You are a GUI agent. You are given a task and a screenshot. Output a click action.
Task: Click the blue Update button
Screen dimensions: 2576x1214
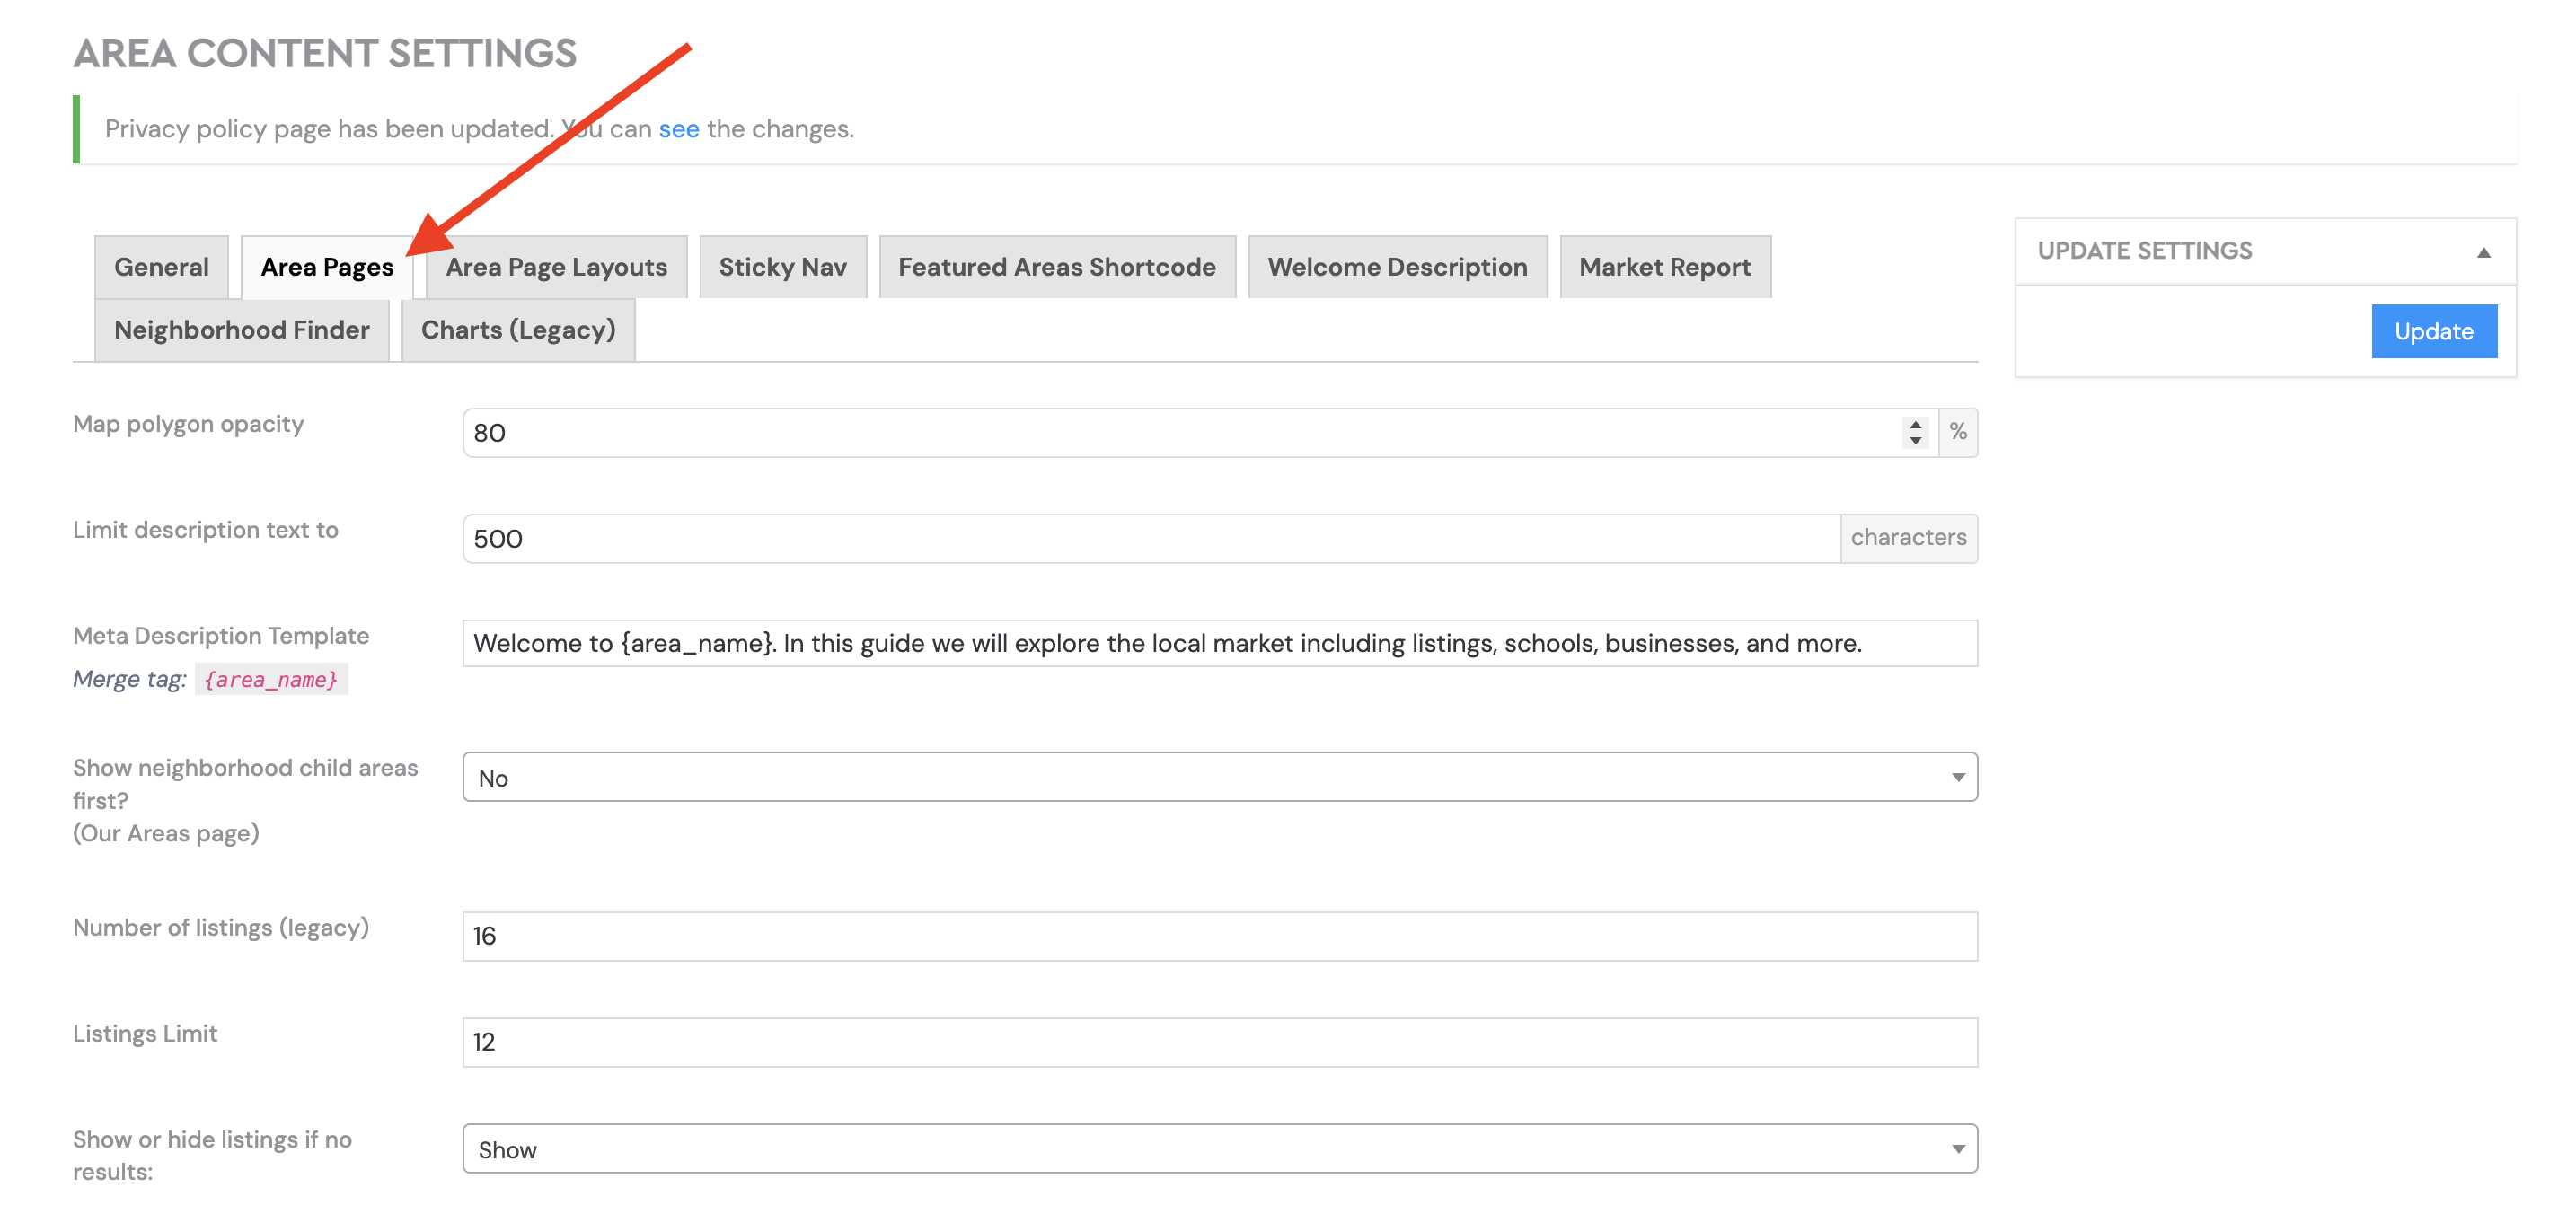[x=2433, y=331]
